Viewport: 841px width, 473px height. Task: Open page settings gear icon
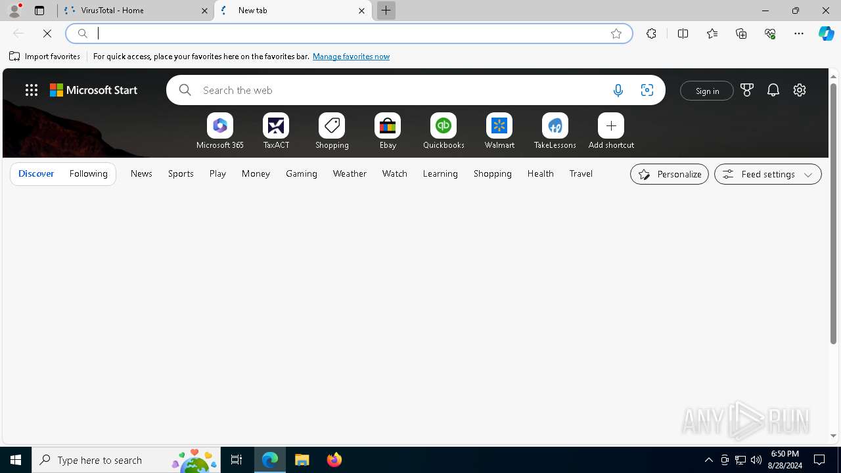click(x=800, y=90)
